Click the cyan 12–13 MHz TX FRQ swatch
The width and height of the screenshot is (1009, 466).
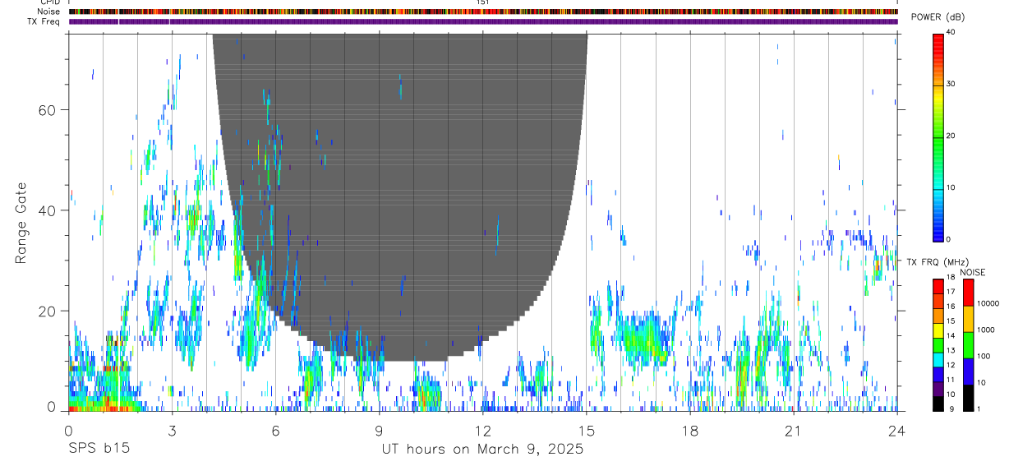click(x=938, y=359)
